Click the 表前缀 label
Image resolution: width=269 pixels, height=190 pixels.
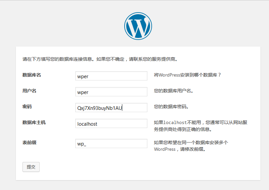29,142
